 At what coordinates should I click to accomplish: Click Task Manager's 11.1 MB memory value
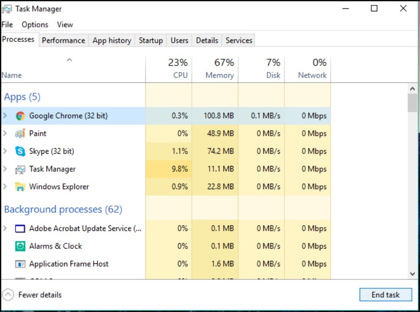(x=221, y=169)
